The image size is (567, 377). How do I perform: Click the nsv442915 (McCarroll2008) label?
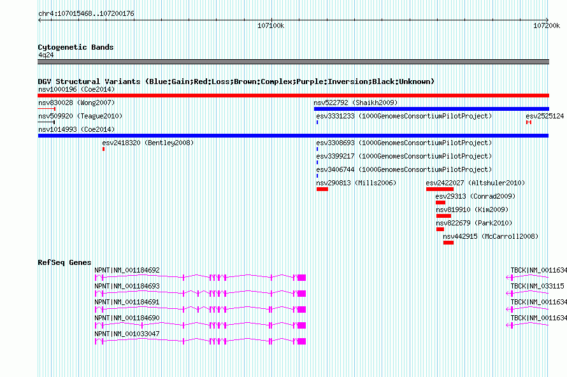point(491,236)
